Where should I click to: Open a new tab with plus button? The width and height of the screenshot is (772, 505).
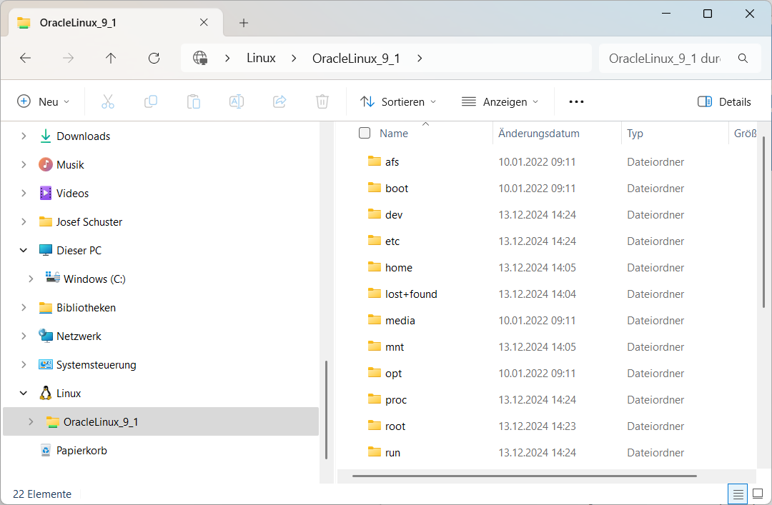[244, 23]
